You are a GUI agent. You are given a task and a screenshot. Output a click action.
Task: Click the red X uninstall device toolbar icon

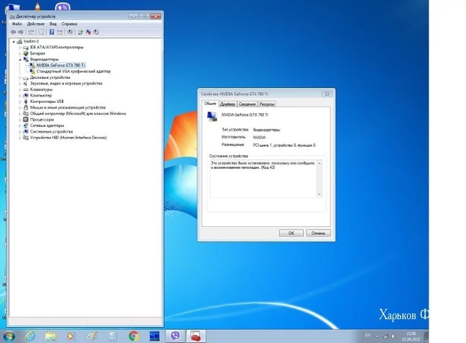pyautogui.click(x=89, y=32)
